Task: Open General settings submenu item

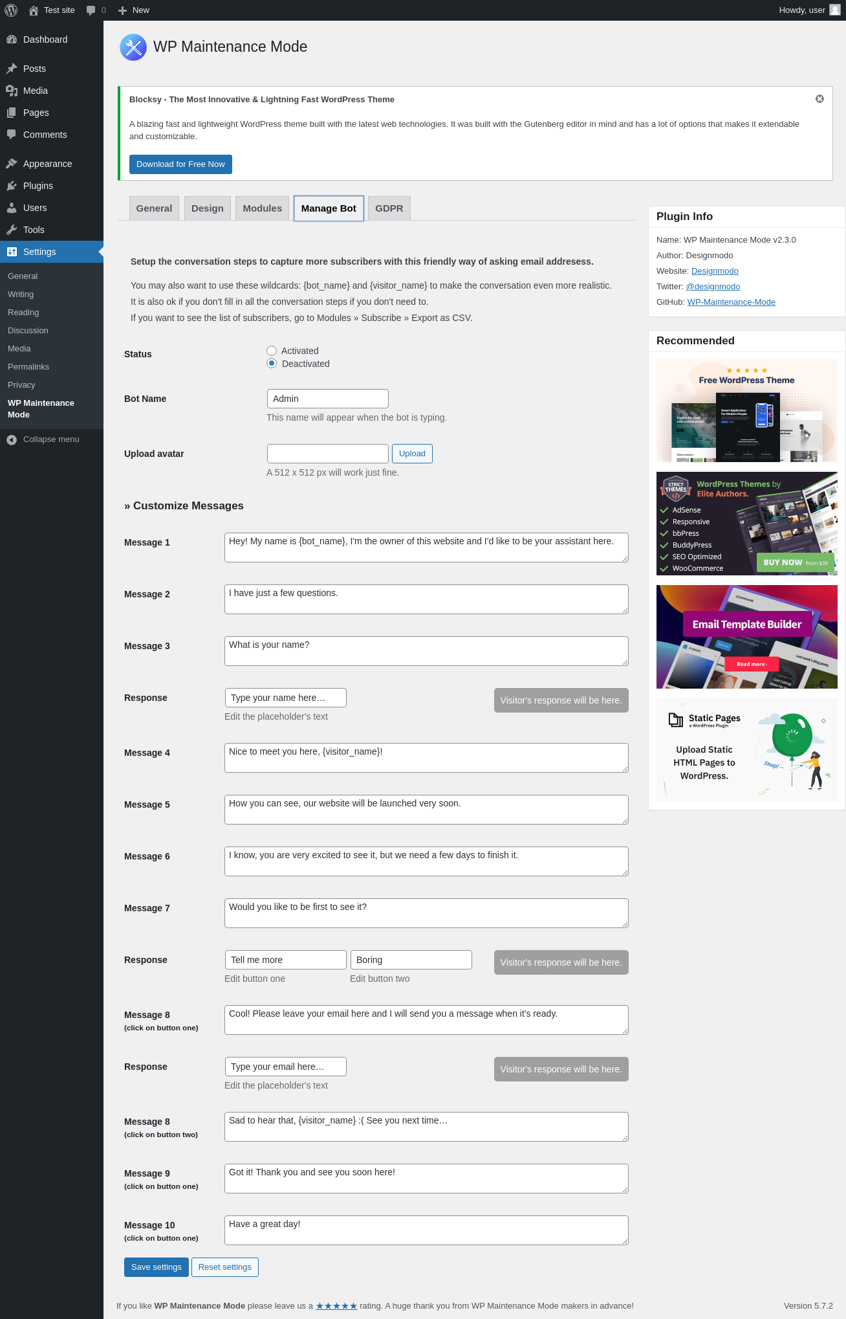Action: (x=23, y=276)
